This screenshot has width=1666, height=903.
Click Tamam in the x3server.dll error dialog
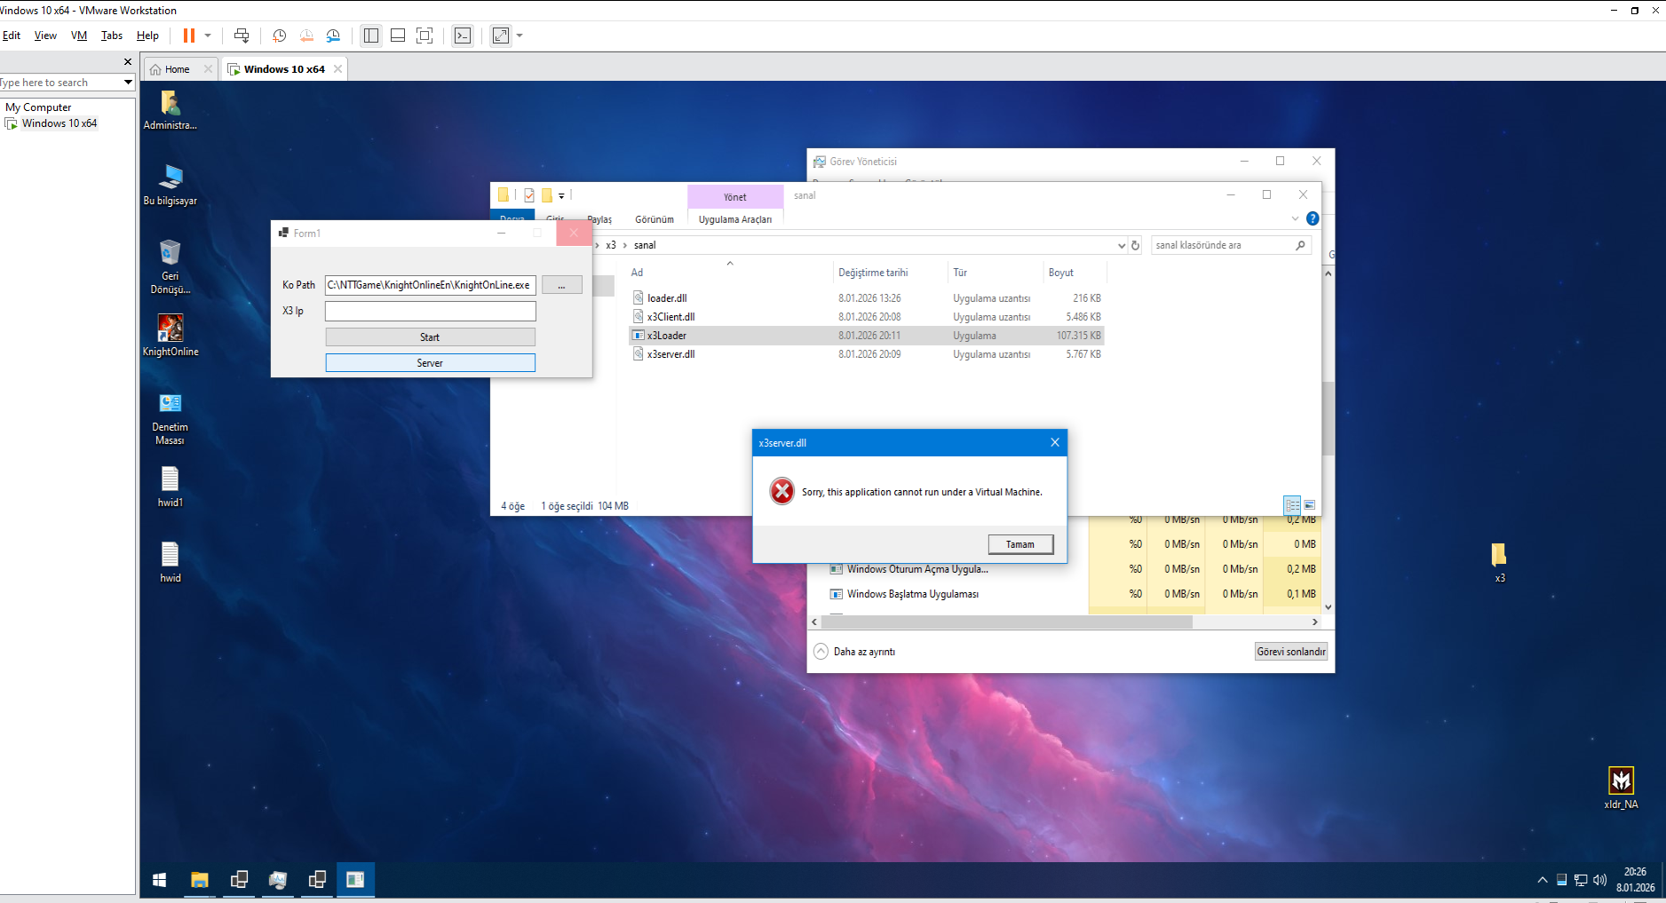pyautogui.click(x=1020, y=544)
